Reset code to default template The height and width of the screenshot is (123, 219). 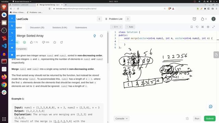(197, 27)
